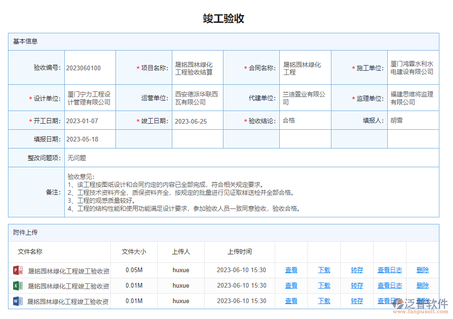Image resolution: width=453 pixels, height=319 pixels.
Task: Open 查看 for the Excel attachment
Action: tap(291, 285)
